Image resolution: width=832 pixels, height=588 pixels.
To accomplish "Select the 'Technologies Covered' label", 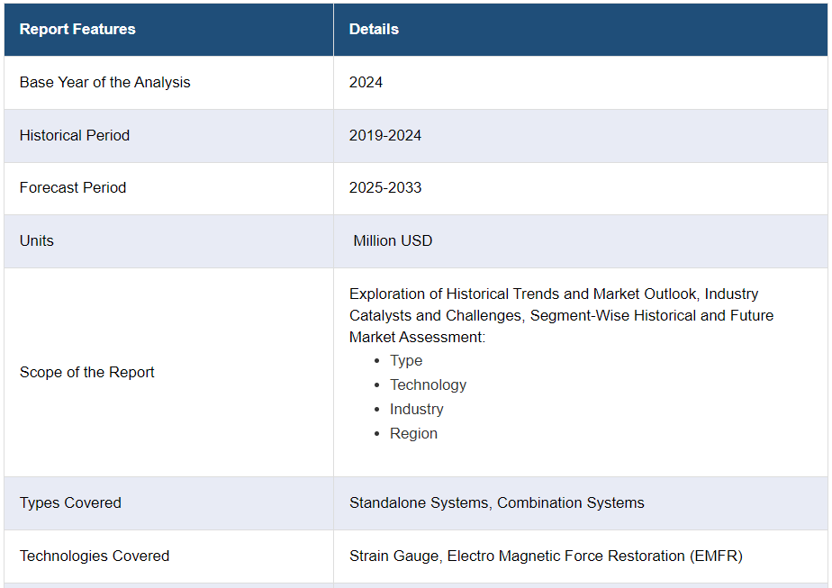I will 95,556.
